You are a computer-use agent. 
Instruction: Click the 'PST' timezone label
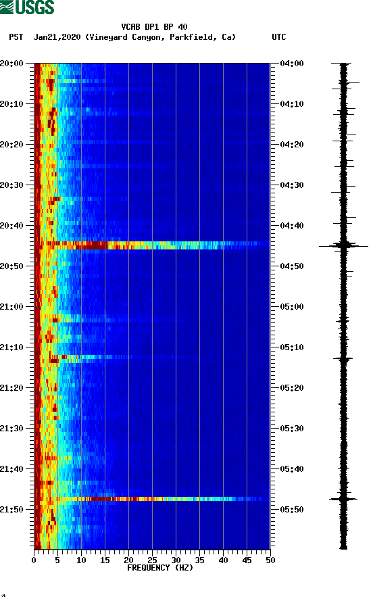(x=16, y=37)
